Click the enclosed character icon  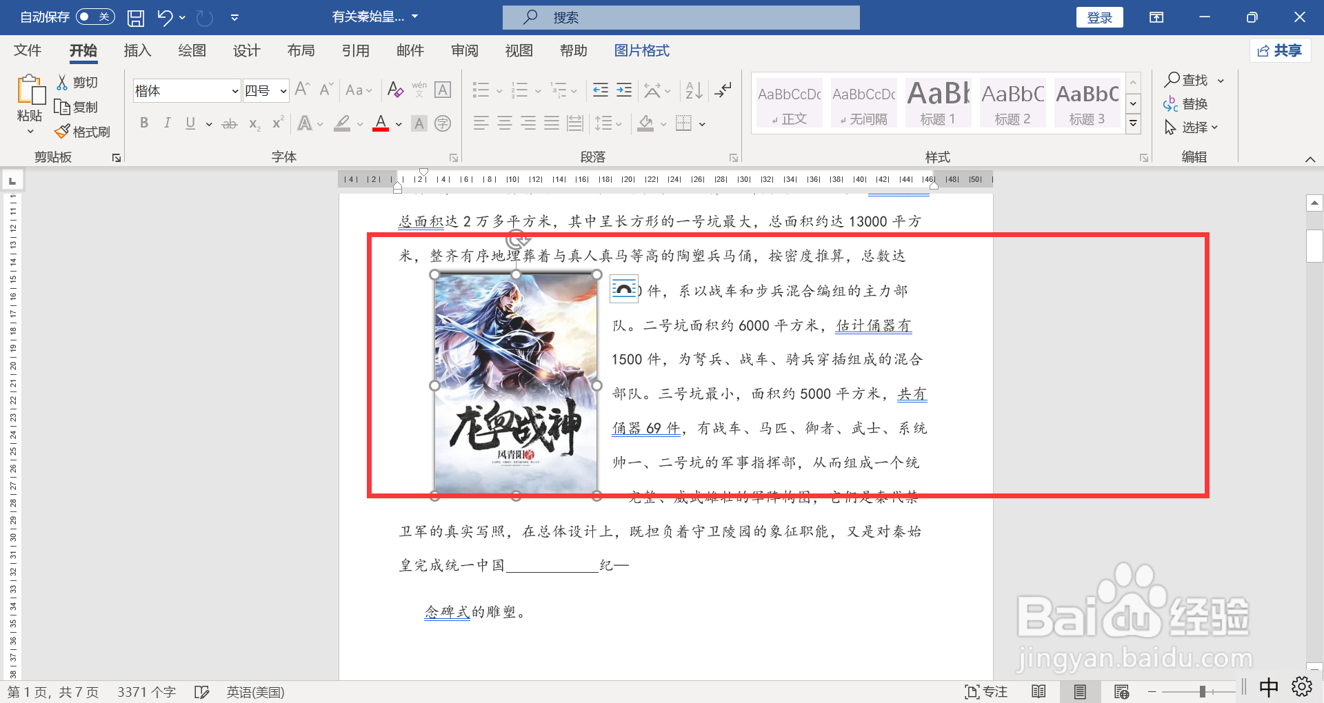point(443,124)
